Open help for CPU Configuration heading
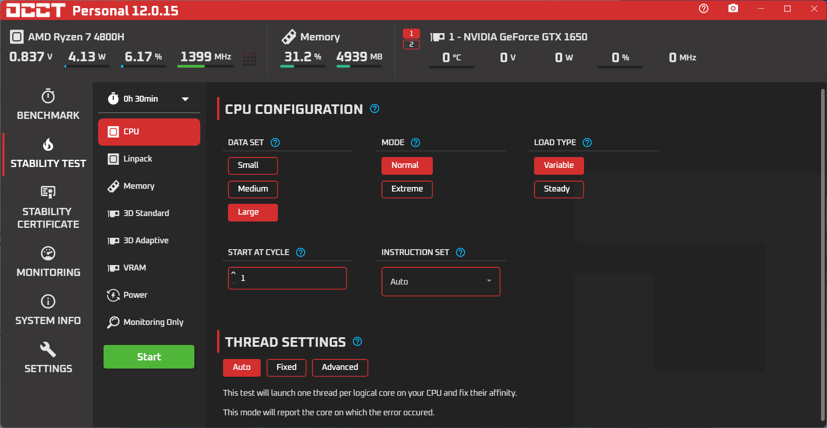 pos(375,108)
